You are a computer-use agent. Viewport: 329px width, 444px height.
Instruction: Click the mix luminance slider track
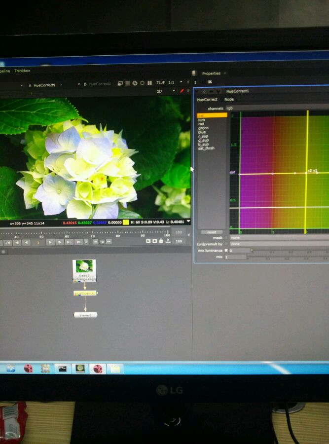pyautogui.click(x=290, y=251)
